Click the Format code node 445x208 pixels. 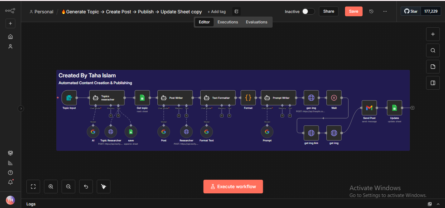point(248,98)
